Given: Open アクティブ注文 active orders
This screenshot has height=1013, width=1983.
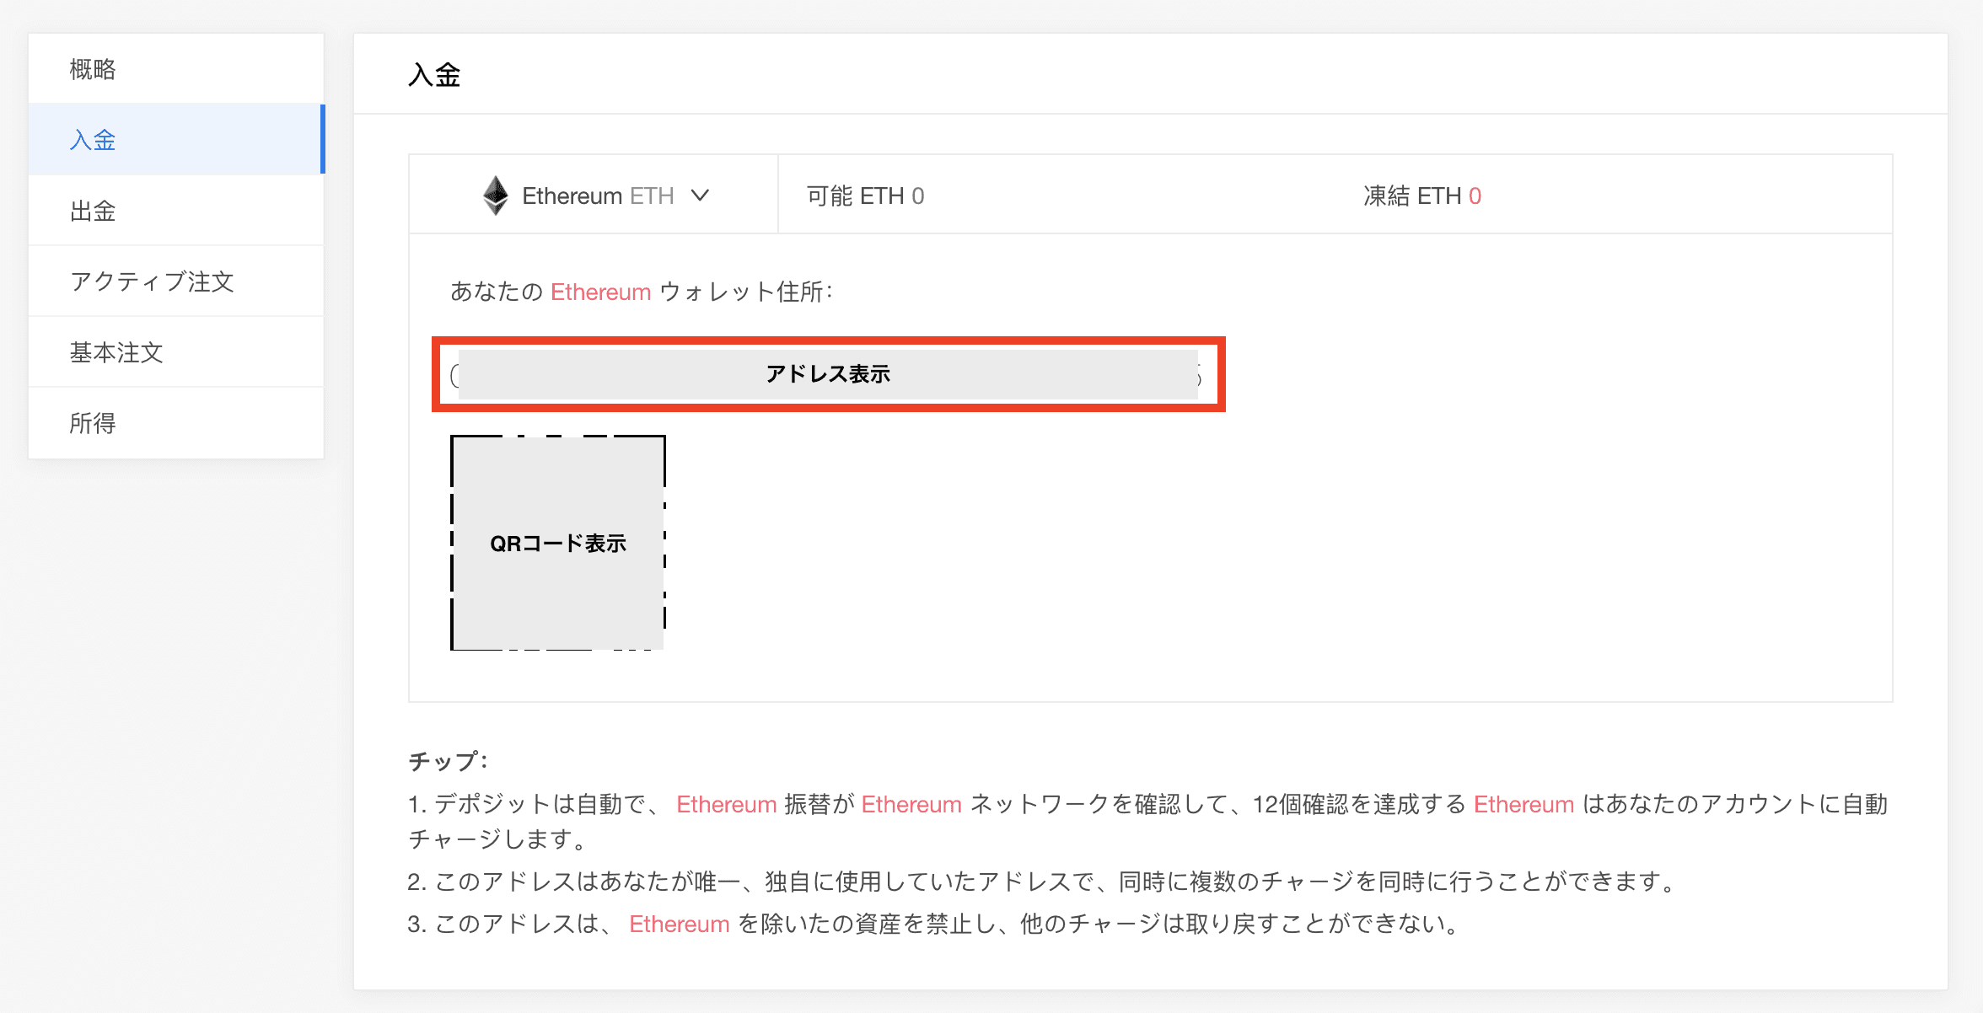Looking at the screenshot, I should coord(152,281).
